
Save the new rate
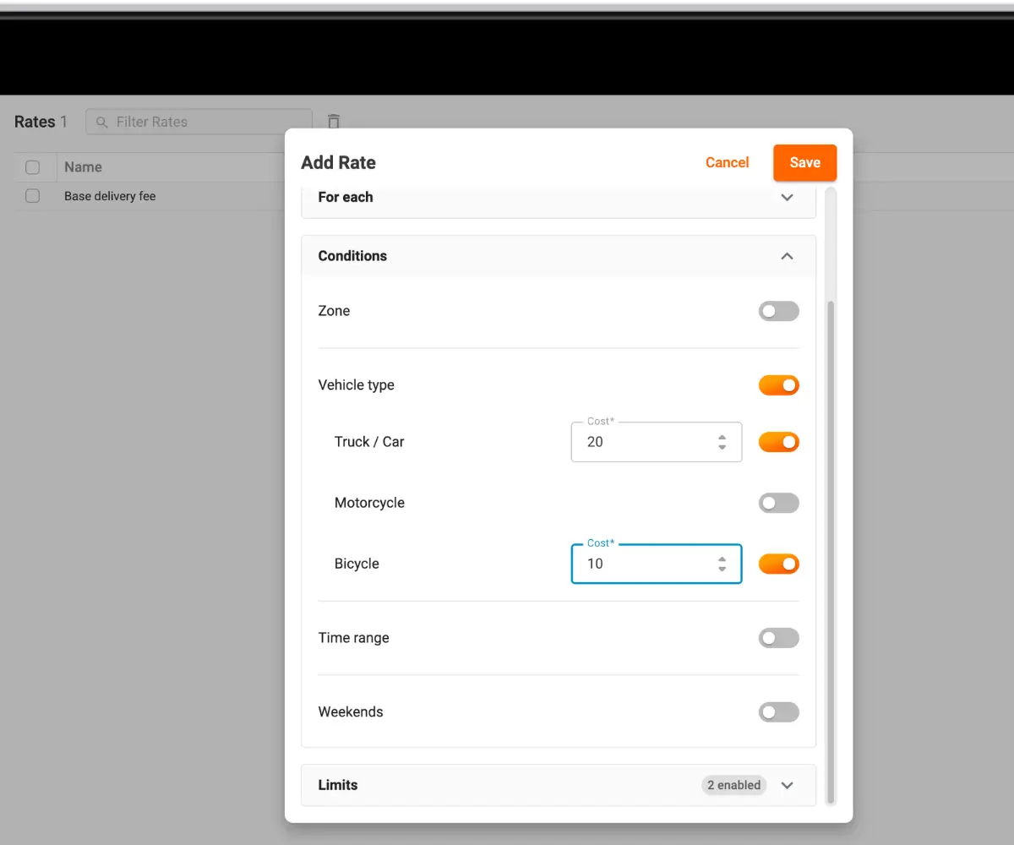804,162
